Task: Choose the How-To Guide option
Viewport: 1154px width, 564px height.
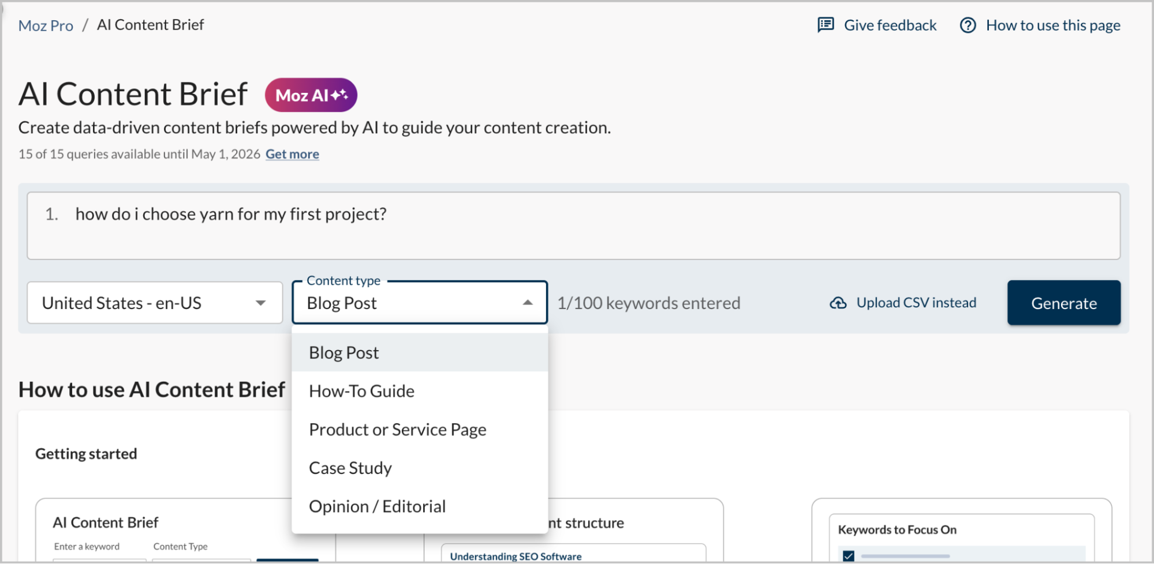Action: click(420, 391)
